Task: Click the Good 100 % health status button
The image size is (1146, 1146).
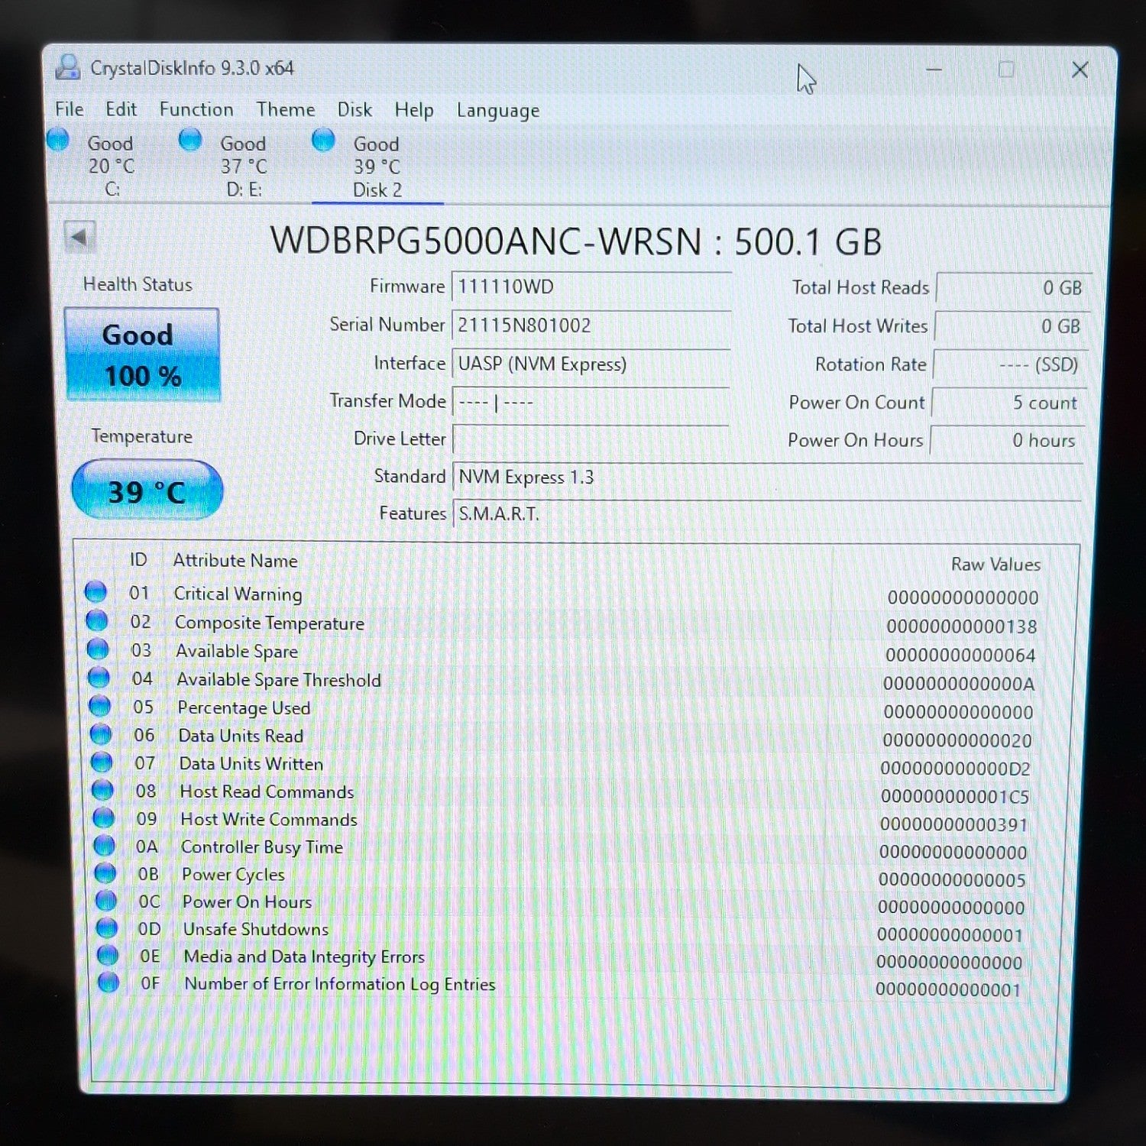Action: (143, 354)
